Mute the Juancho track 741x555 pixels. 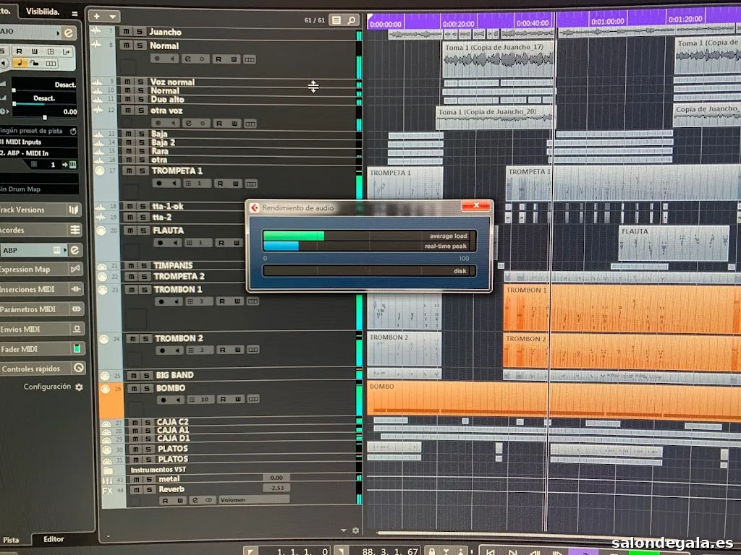coord(126,32)
